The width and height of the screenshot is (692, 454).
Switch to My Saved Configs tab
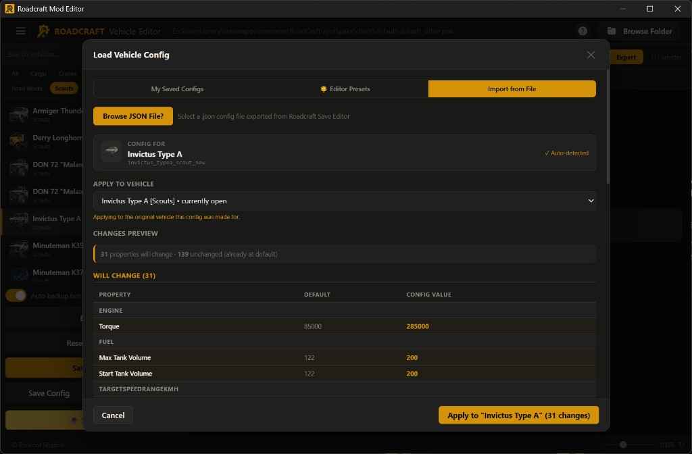tap(177, 89)
